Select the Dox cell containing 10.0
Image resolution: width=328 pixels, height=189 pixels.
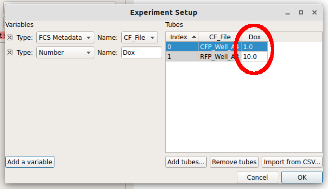pos(254,56)
